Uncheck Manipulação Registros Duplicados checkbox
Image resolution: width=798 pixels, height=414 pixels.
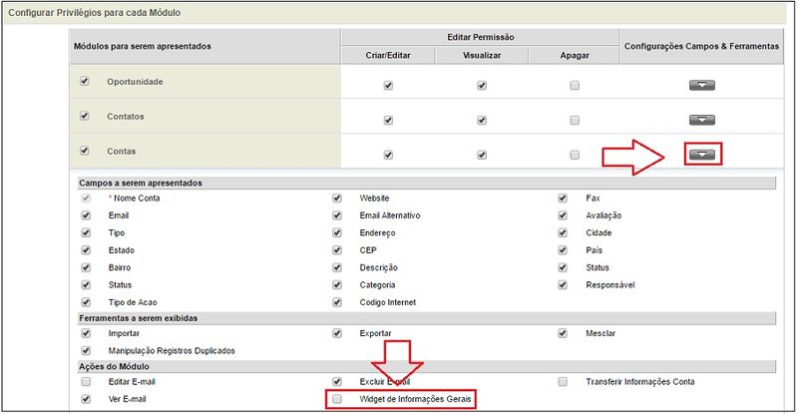click(86, 350)
